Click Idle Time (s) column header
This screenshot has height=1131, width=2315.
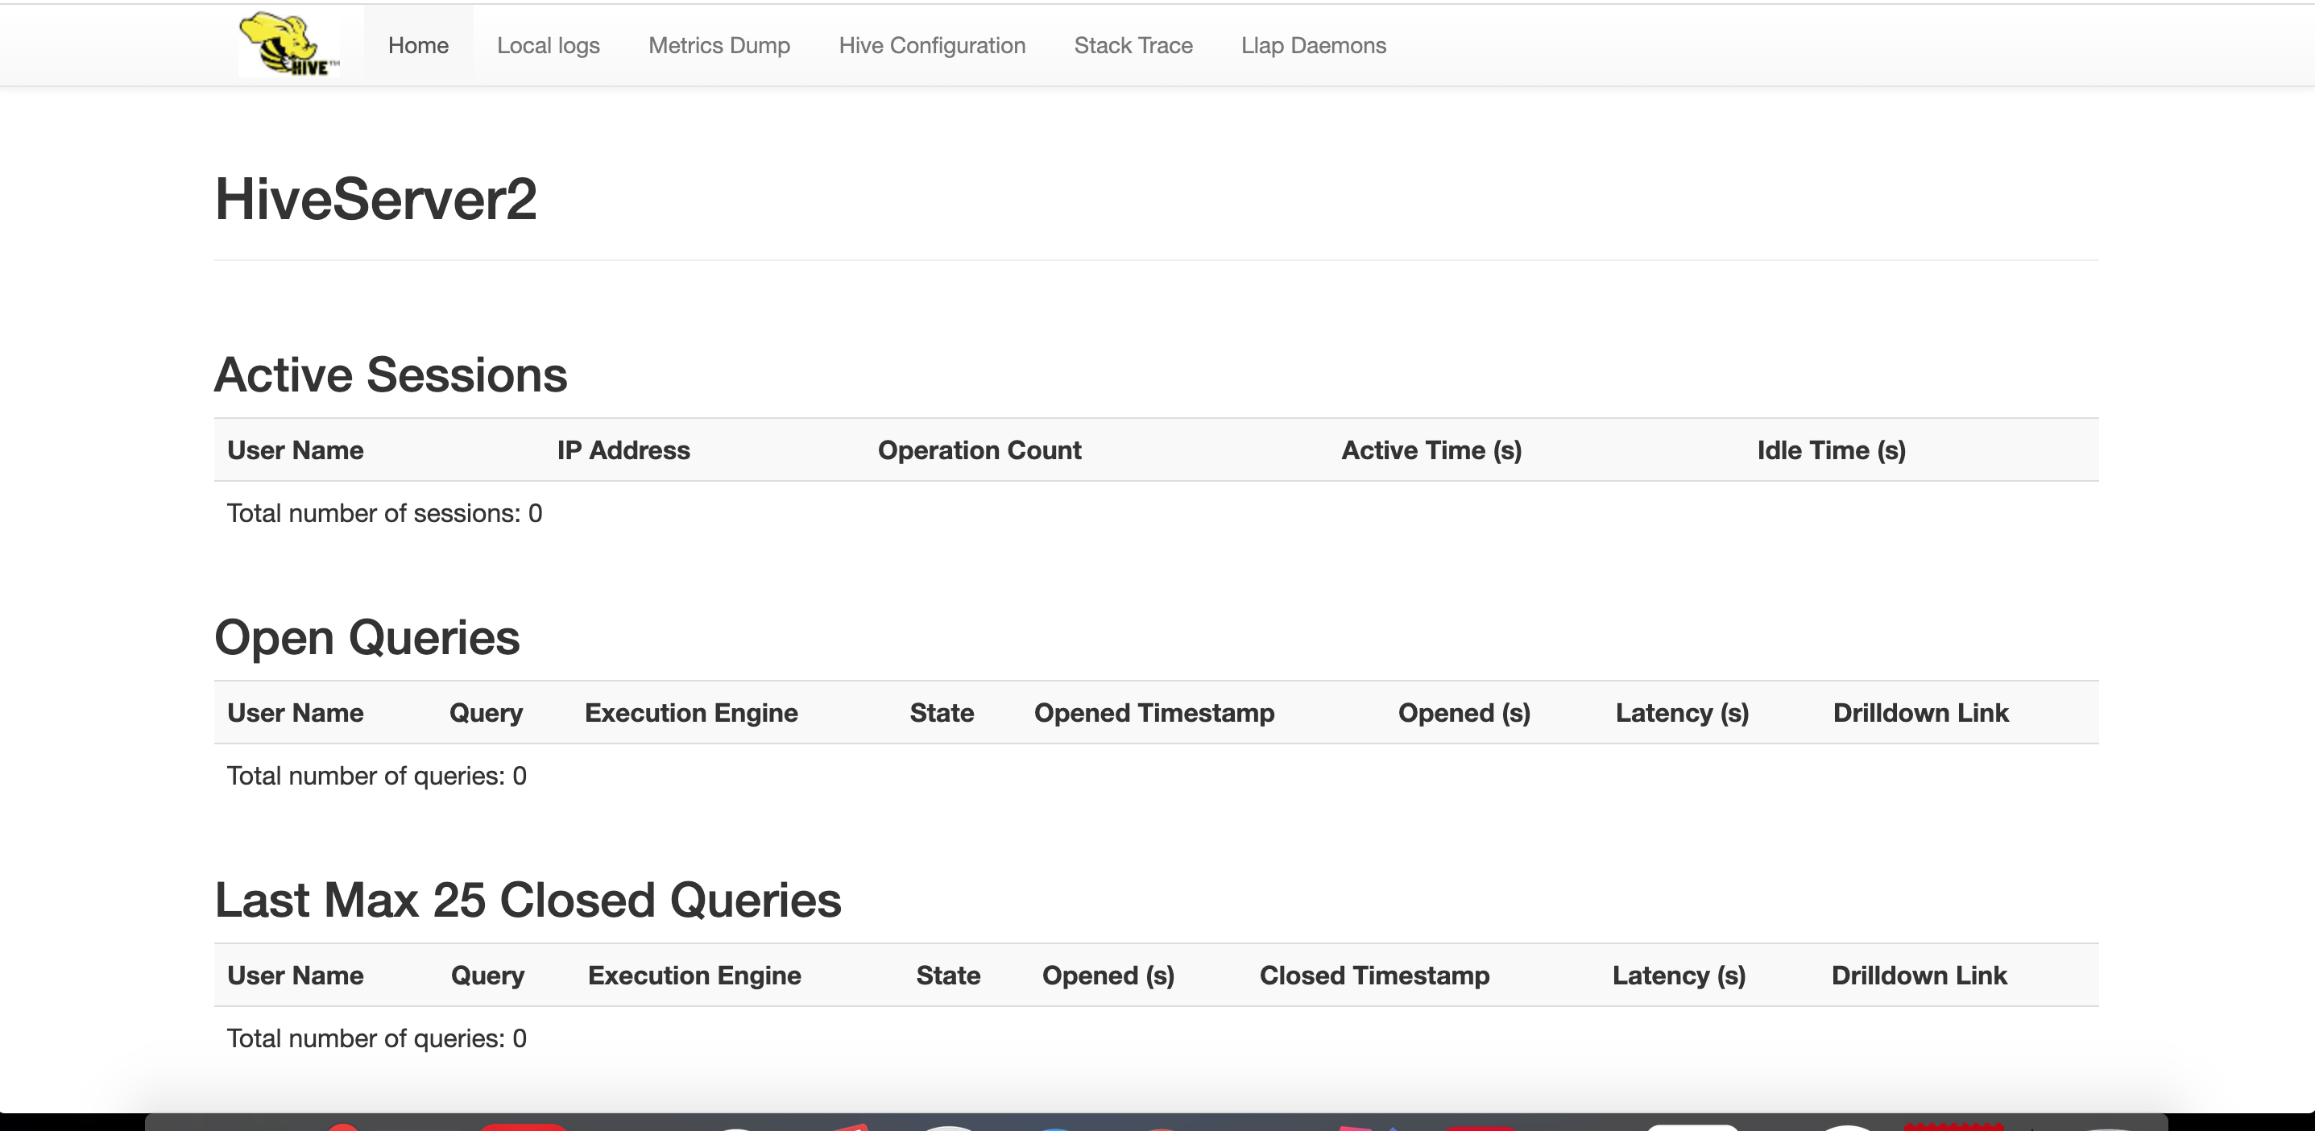click(x=1831, y=450)
